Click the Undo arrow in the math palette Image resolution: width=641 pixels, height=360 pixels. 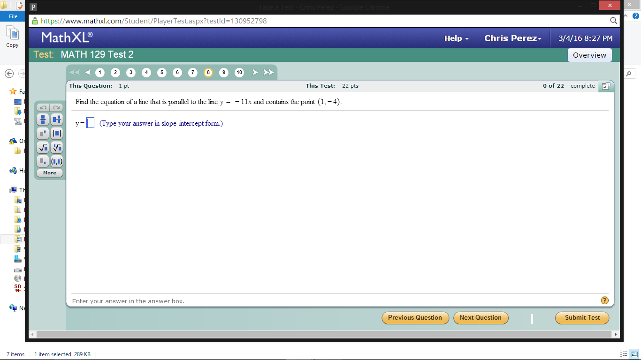[43, 107]
